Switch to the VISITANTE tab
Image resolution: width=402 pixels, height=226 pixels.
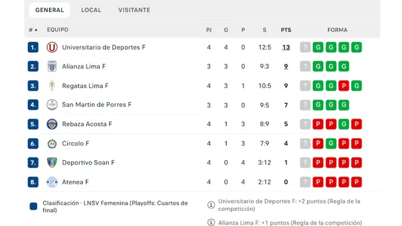[134, 10]
